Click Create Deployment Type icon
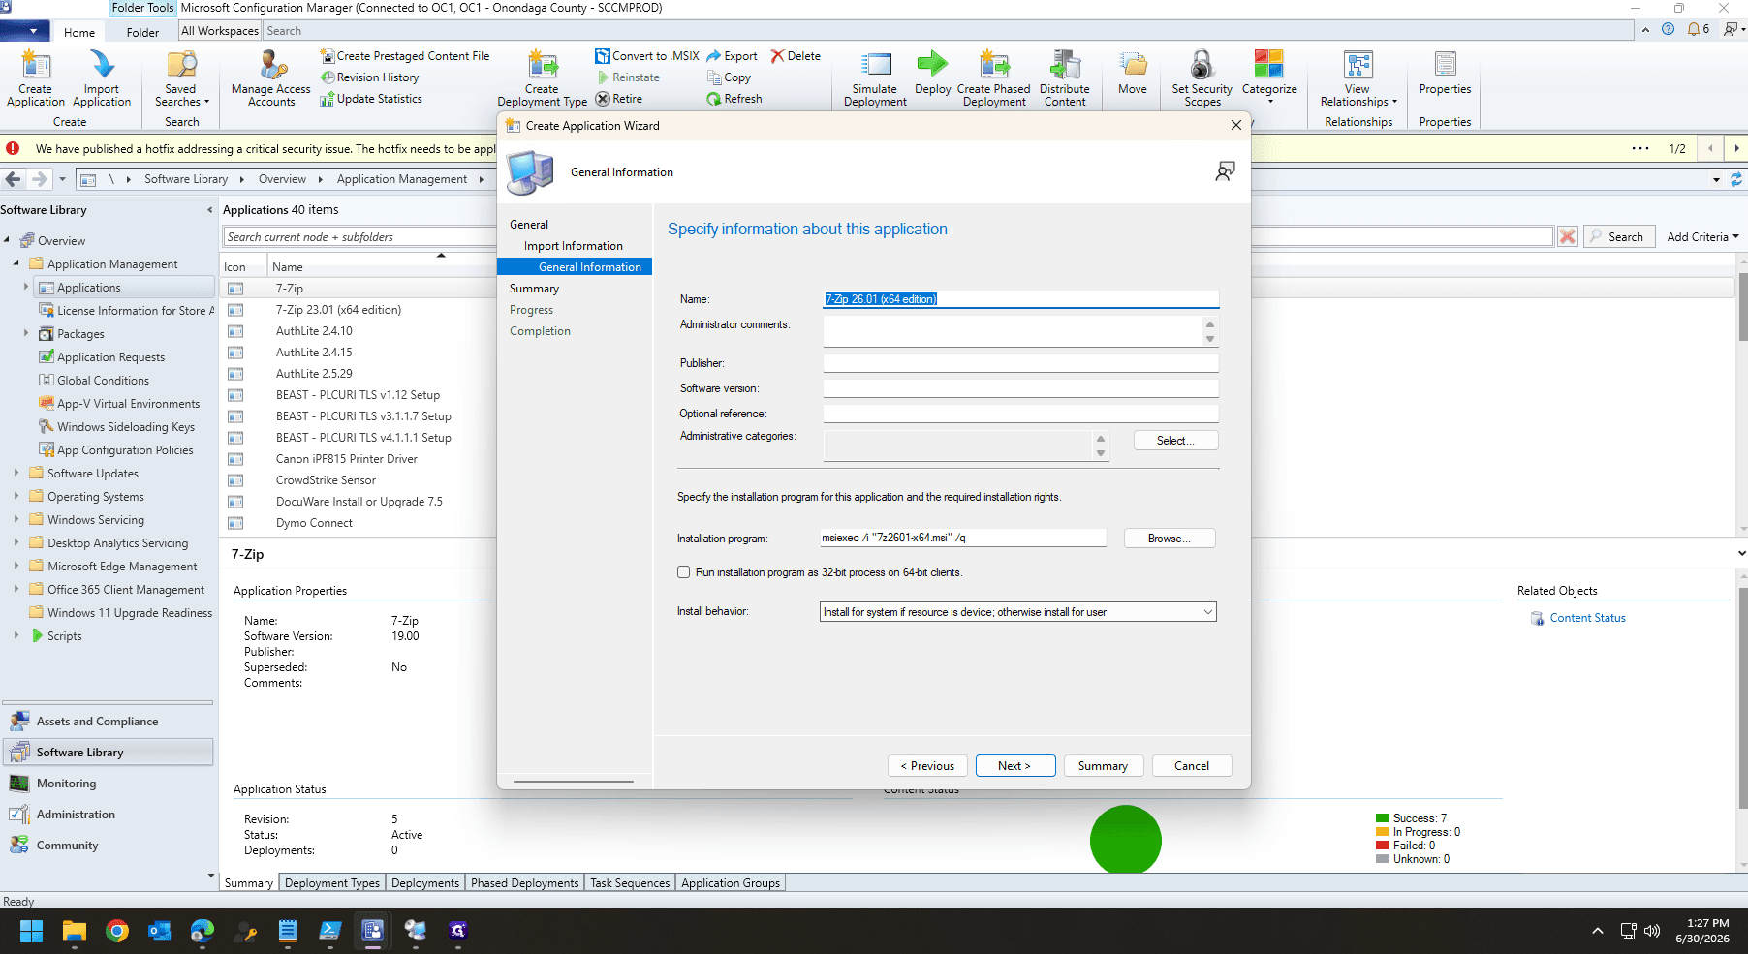Screen dimensions: 1748x954 point(543,64)
